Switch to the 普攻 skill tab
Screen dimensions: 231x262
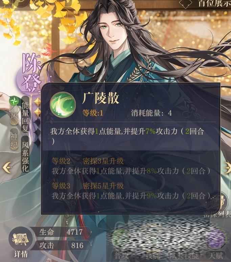[121, 256]
